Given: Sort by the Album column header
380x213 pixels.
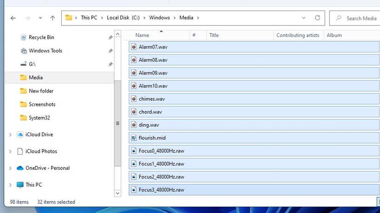Looking at the screenshot, I should coord(334,35).
